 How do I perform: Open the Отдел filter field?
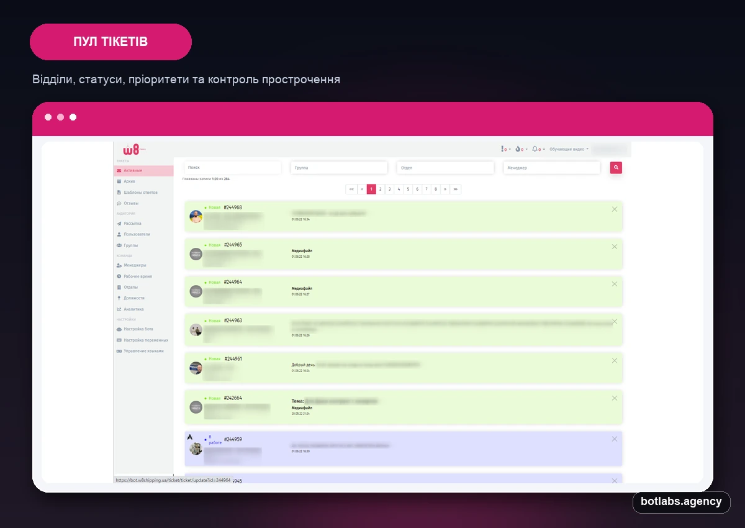445,168
